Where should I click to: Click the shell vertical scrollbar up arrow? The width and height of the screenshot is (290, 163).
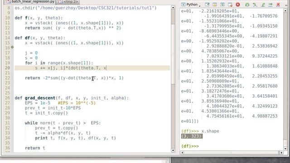pyautogui.click(x=285, y=11)
